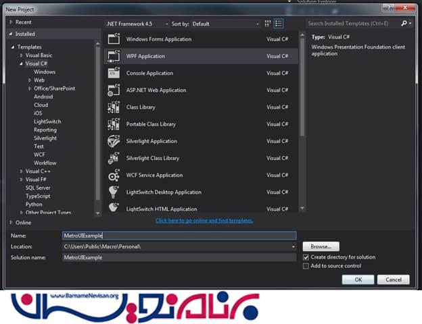
Task: Open the .NET Framework 4.5 dropdown
Action: pos(137,24)
